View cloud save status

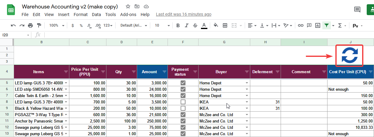pos(146,6)
